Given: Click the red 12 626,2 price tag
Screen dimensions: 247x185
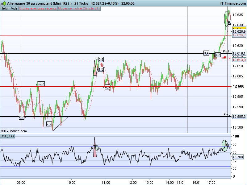Looking at the screenshot, I should point(239,35).
